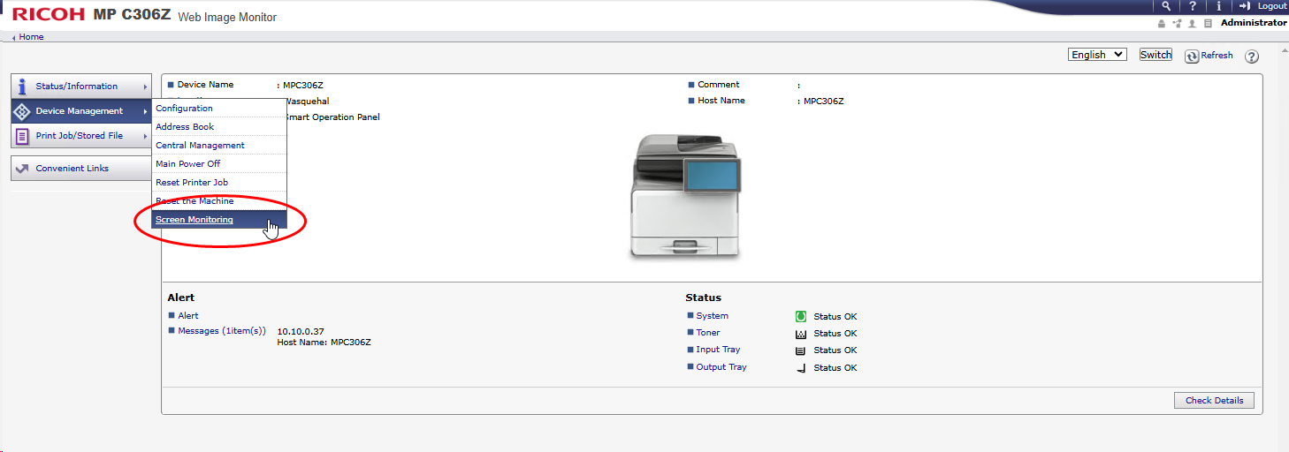Click the "i" information icon in top bar
Screen dimensions: 1289x452
[1218, 6]
